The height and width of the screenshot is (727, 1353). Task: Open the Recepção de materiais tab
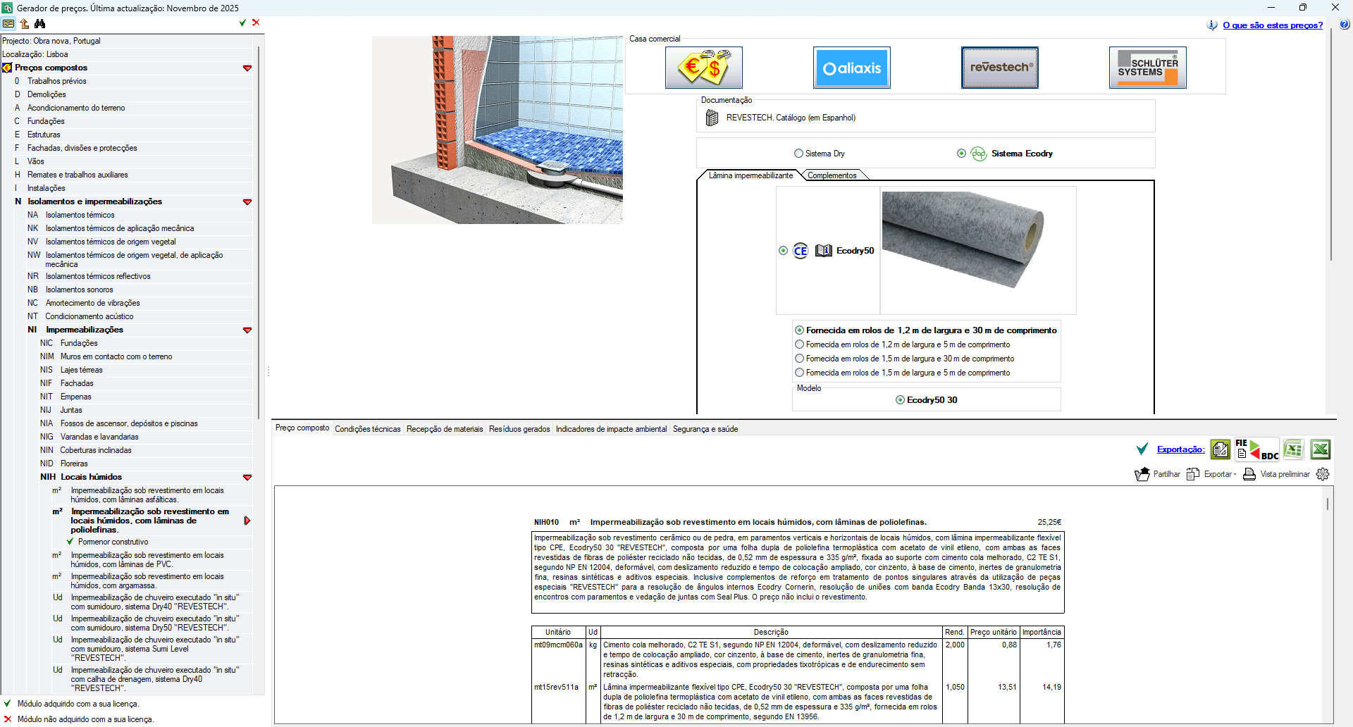pos(445,429)
